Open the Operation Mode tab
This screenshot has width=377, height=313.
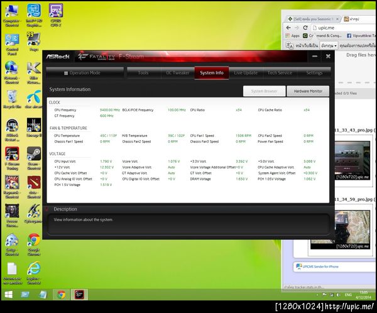(85, 73)
